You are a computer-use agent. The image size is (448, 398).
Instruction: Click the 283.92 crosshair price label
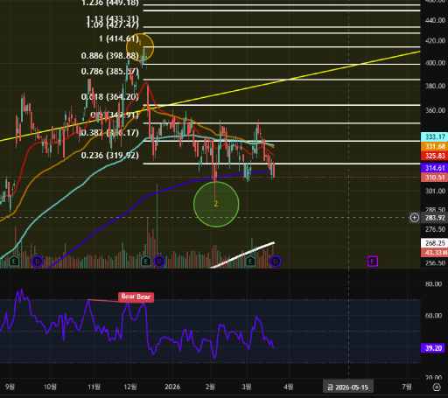coord(435,218)
